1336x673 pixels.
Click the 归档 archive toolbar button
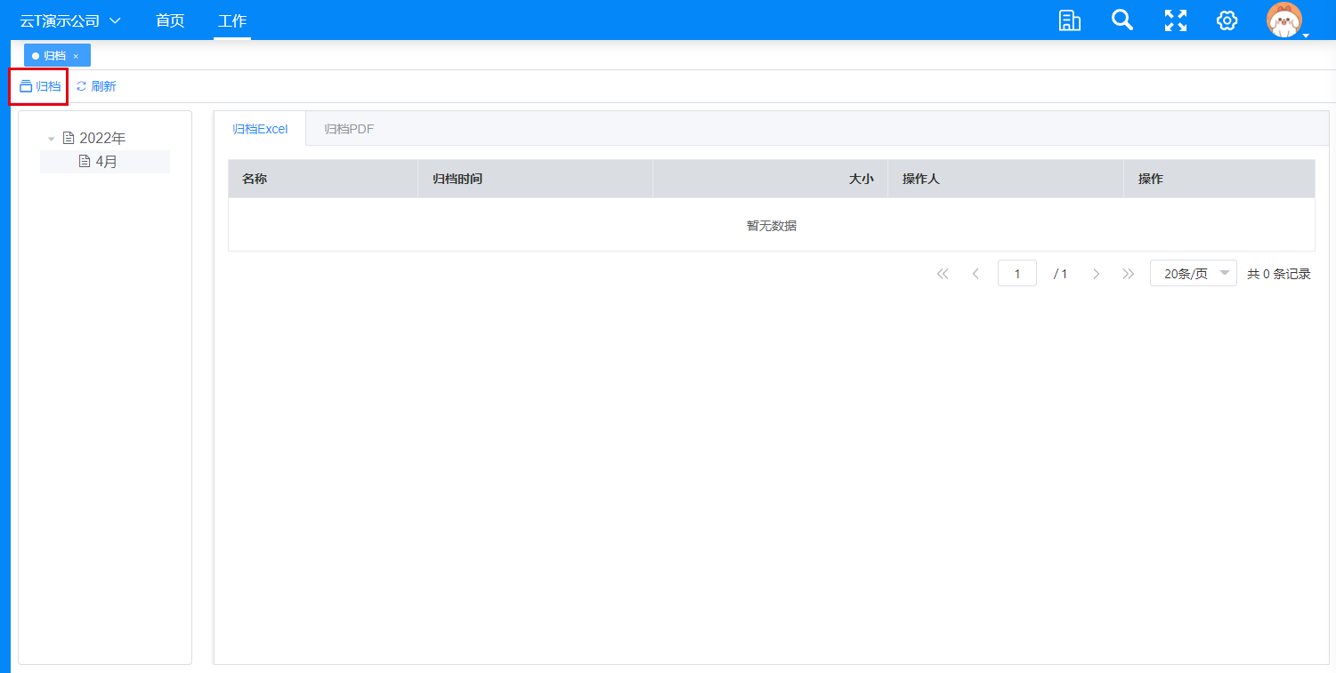[40, 86]
